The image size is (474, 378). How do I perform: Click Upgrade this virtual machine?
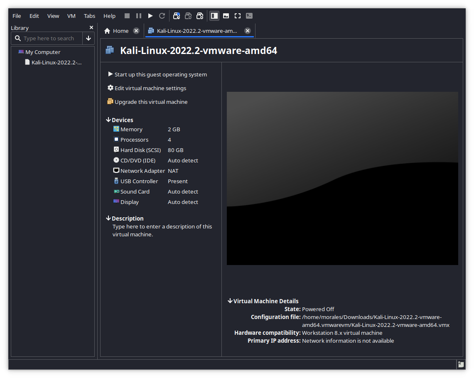[150, 102]
